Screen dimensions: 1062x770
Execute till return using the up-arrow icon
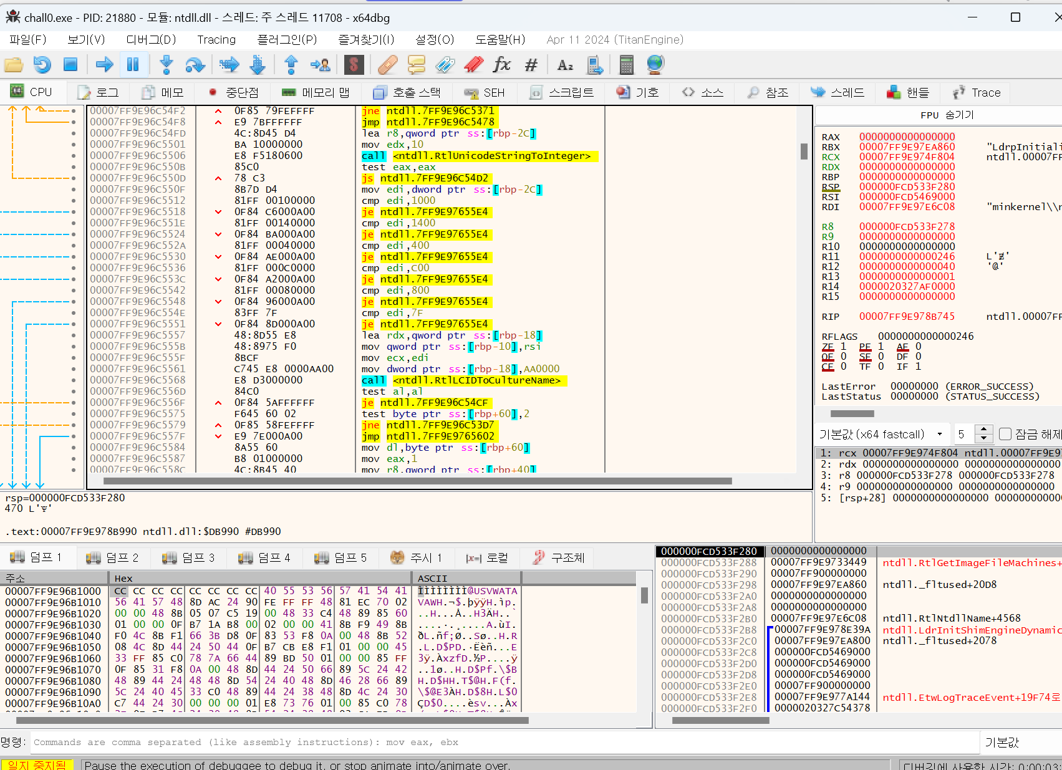point(290,64)
